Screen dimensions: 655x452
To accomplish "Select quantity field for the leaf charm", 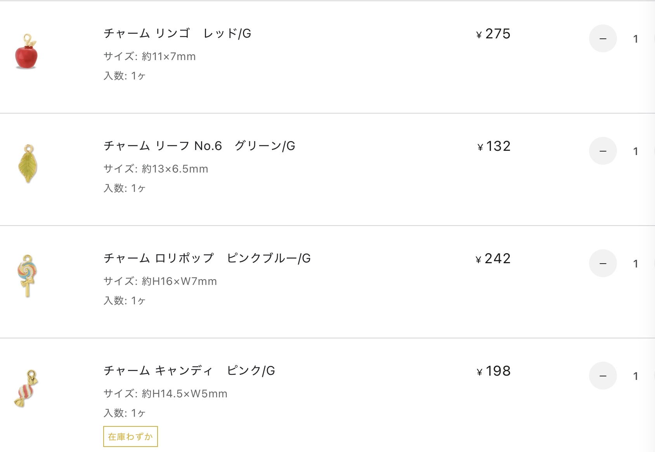I will [636, 151].
